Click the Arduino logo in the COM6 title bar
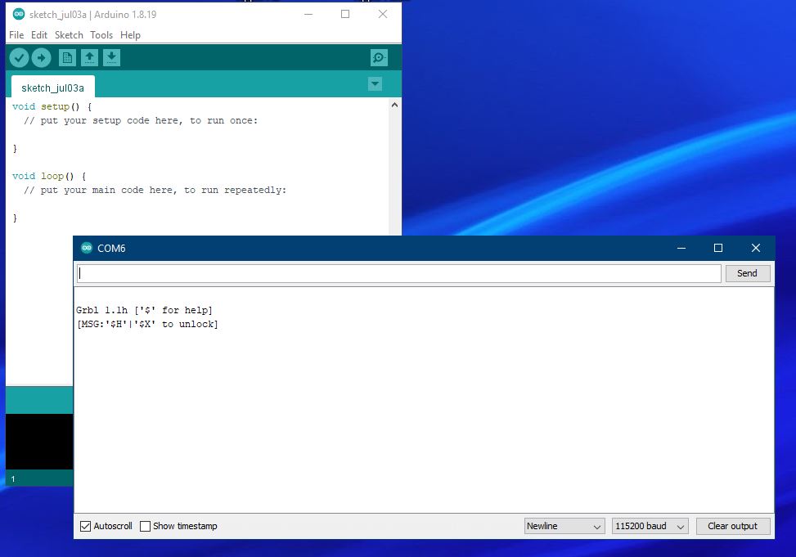The image size is (796, 557). tap(87, 248)
